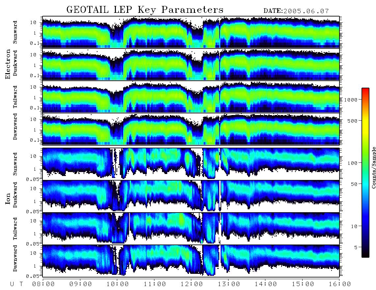Click the Ion Tailward spectrogram panel
376x290 pixels.
(x=191, y=228)
